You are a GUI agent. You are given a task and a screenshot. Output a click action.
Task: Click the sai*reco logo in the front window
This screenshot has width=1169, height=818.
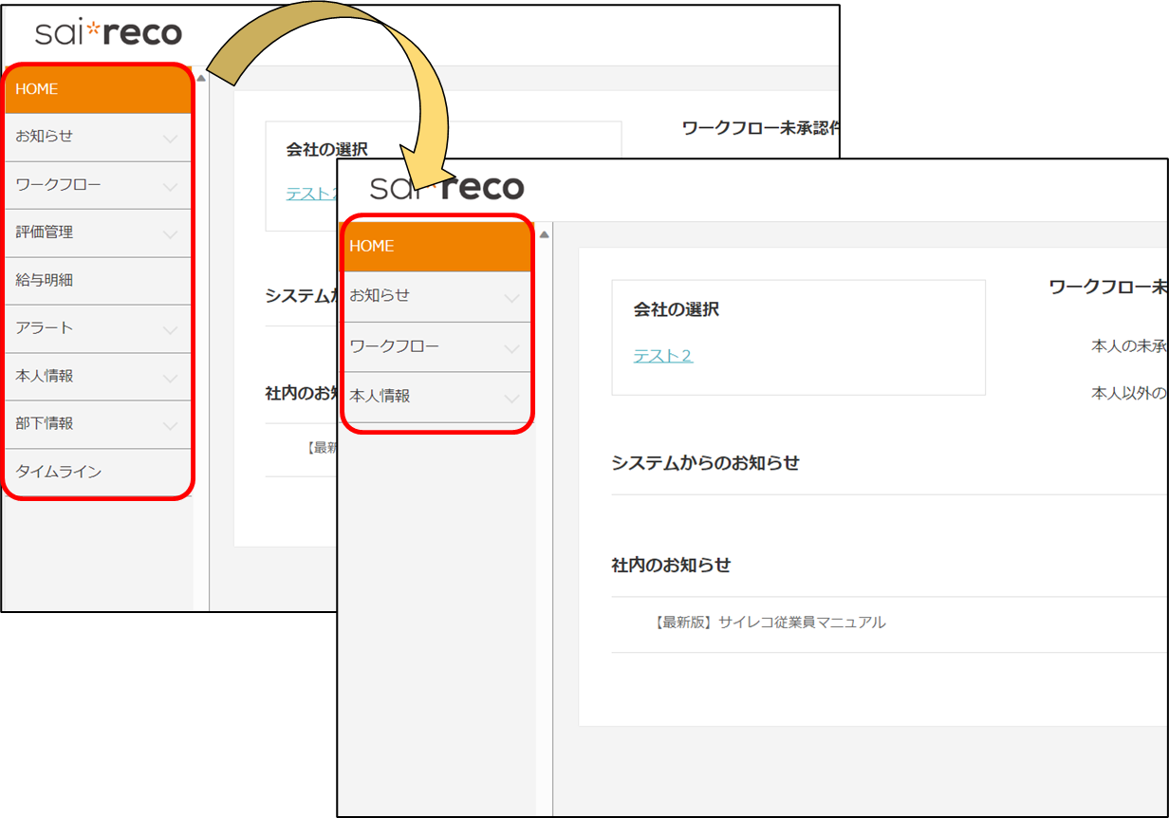click(x=447, y=187)
